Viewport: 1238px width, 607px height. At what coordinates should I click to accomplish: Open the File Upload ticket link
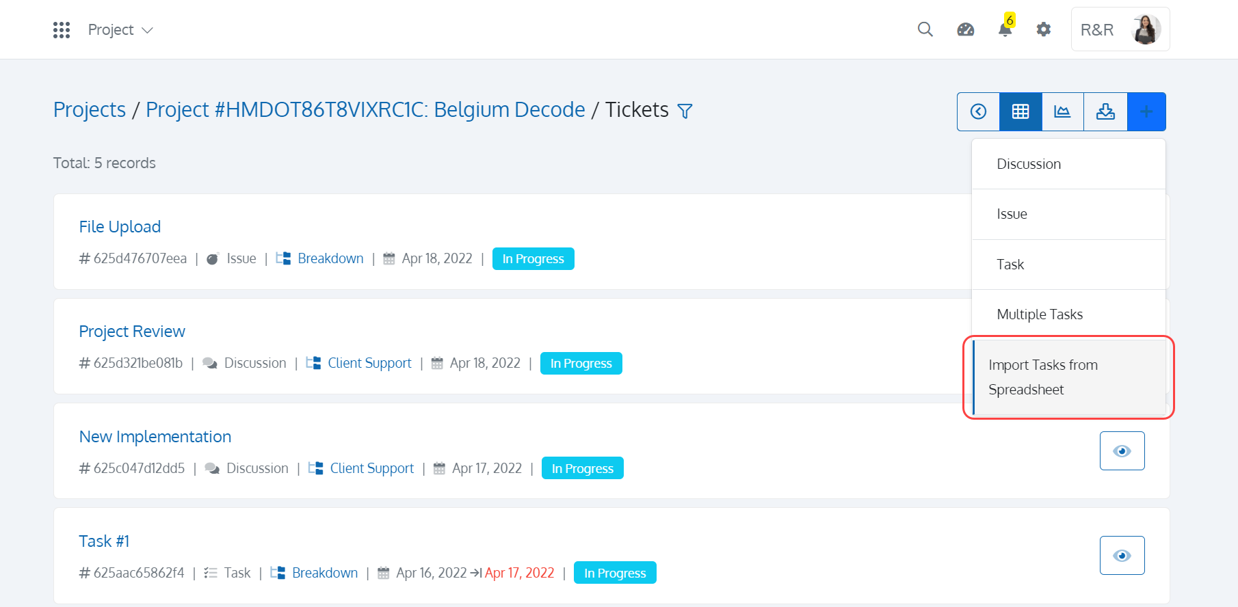tap(120, 227)
